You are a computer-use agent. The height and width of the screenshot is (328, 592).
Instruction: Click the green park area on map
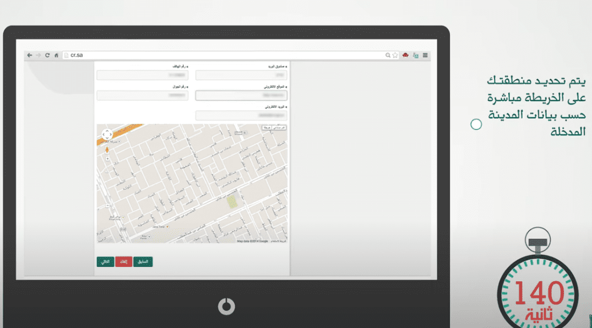(232, 202)
